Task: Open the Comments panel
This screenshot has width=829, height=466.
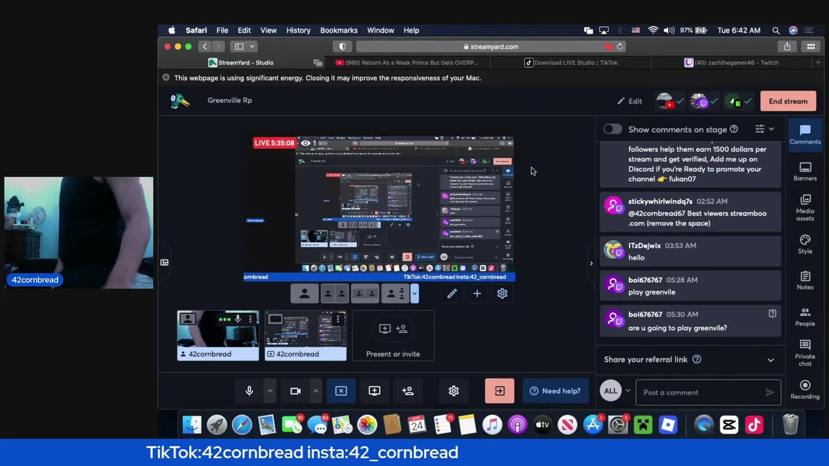Action: click(805, 135)
